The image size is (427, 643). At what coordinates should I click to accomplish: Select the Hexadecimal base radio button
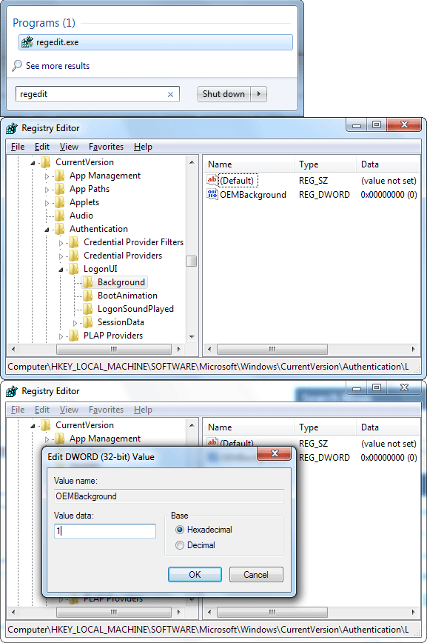point(180,530)
